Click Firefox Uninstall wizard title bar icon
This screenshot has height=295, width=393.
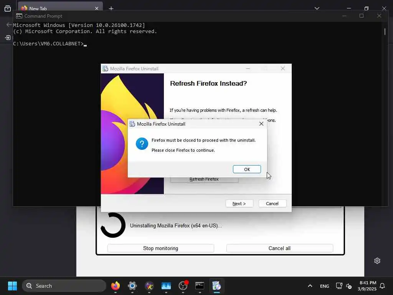[x=105, y=68]
